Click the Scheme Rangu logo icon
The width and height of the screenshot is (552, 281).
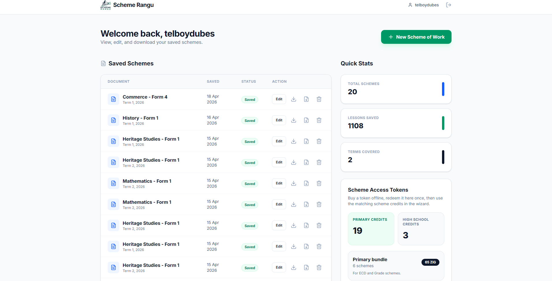click(x=106, y=5)
